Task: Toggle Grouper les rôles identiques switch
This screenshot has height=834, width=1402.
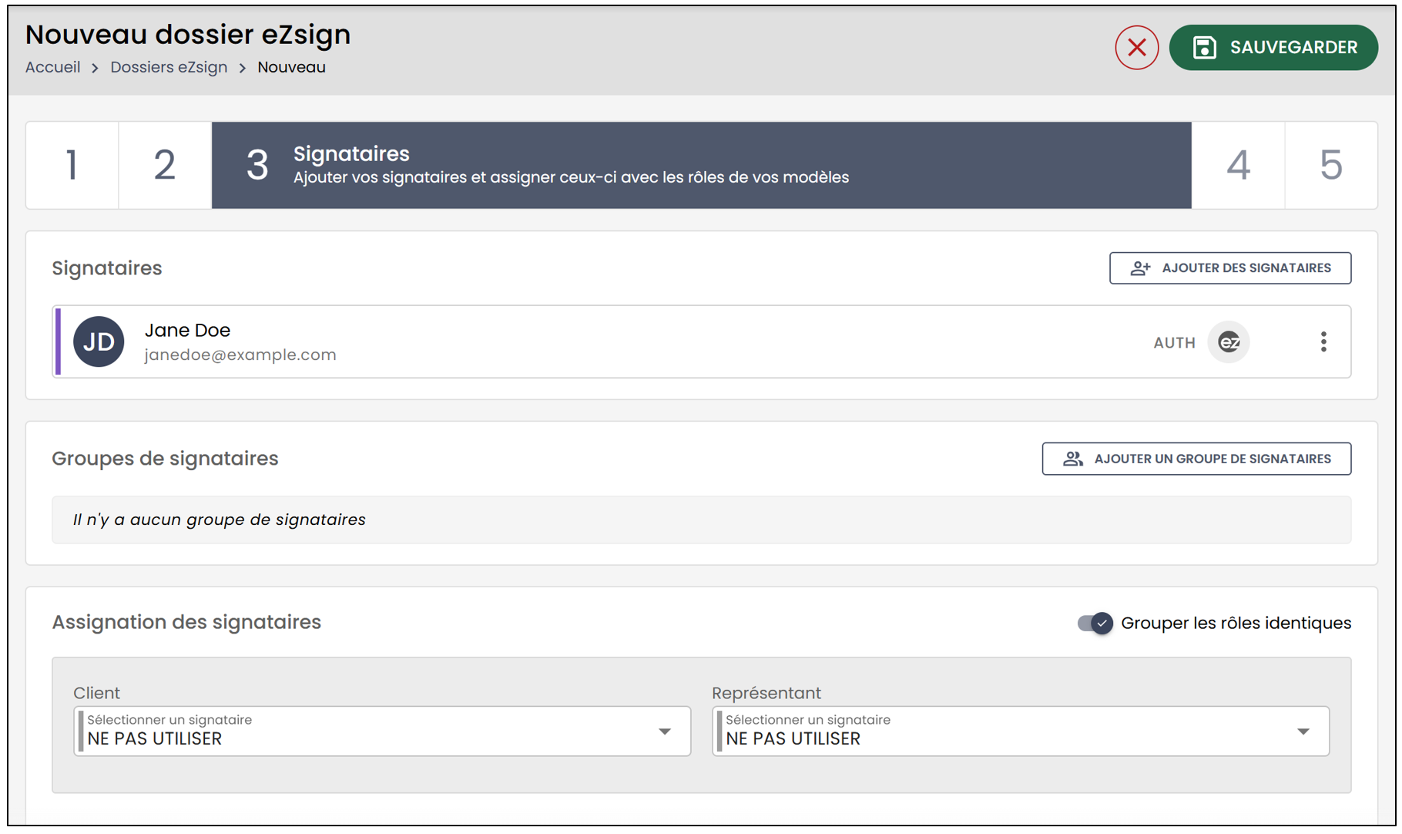Action: [1095, 623]
